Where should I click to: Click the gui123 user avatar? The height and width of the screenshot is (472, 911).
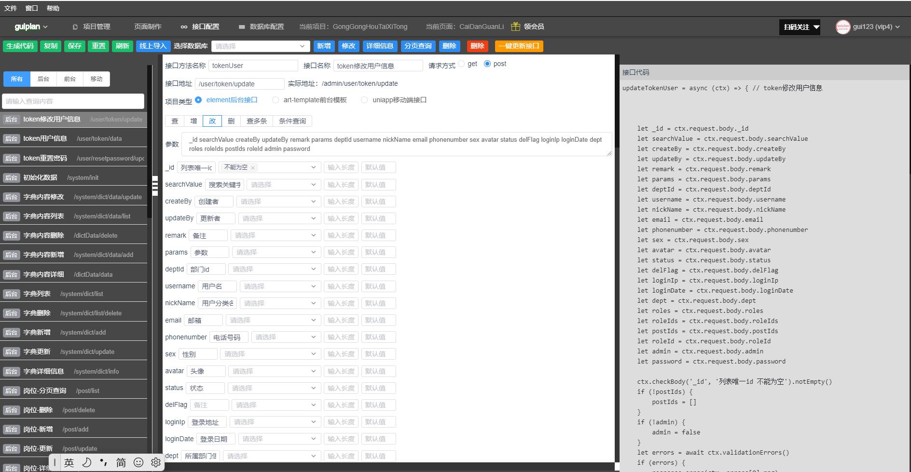(842, 27)
